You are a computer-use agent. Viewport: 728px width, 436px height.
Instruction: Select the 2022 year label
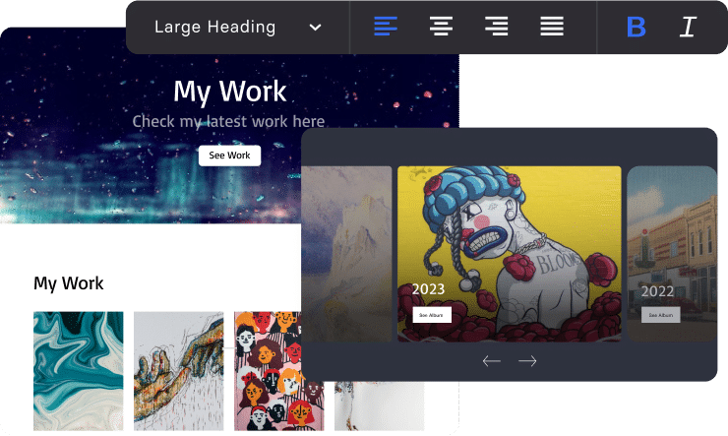click(657, 291)
